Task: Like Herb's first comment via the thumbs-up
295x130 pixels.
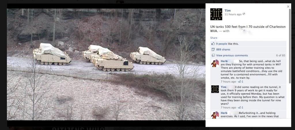Action: (241, 81)
